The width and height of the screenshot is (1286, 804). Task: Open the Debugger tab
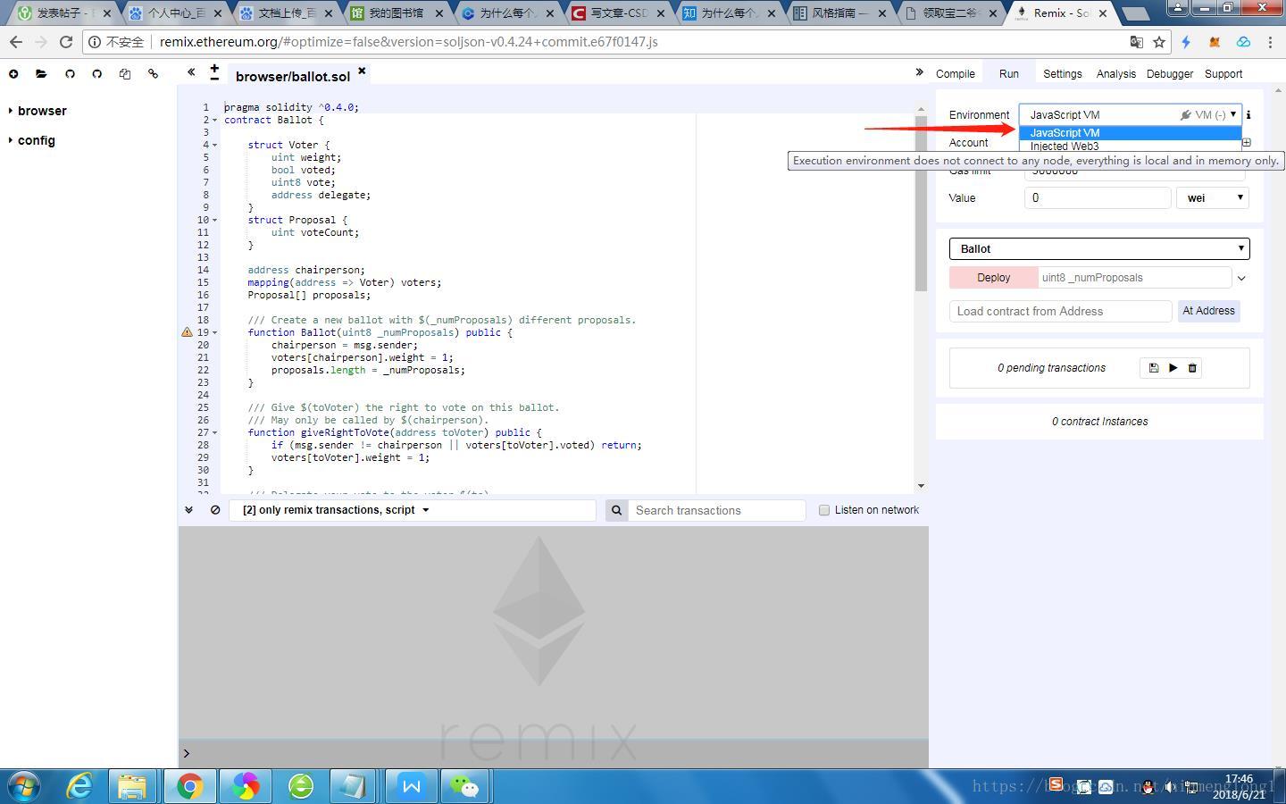pyautogui.click(x=1170, y=74)
